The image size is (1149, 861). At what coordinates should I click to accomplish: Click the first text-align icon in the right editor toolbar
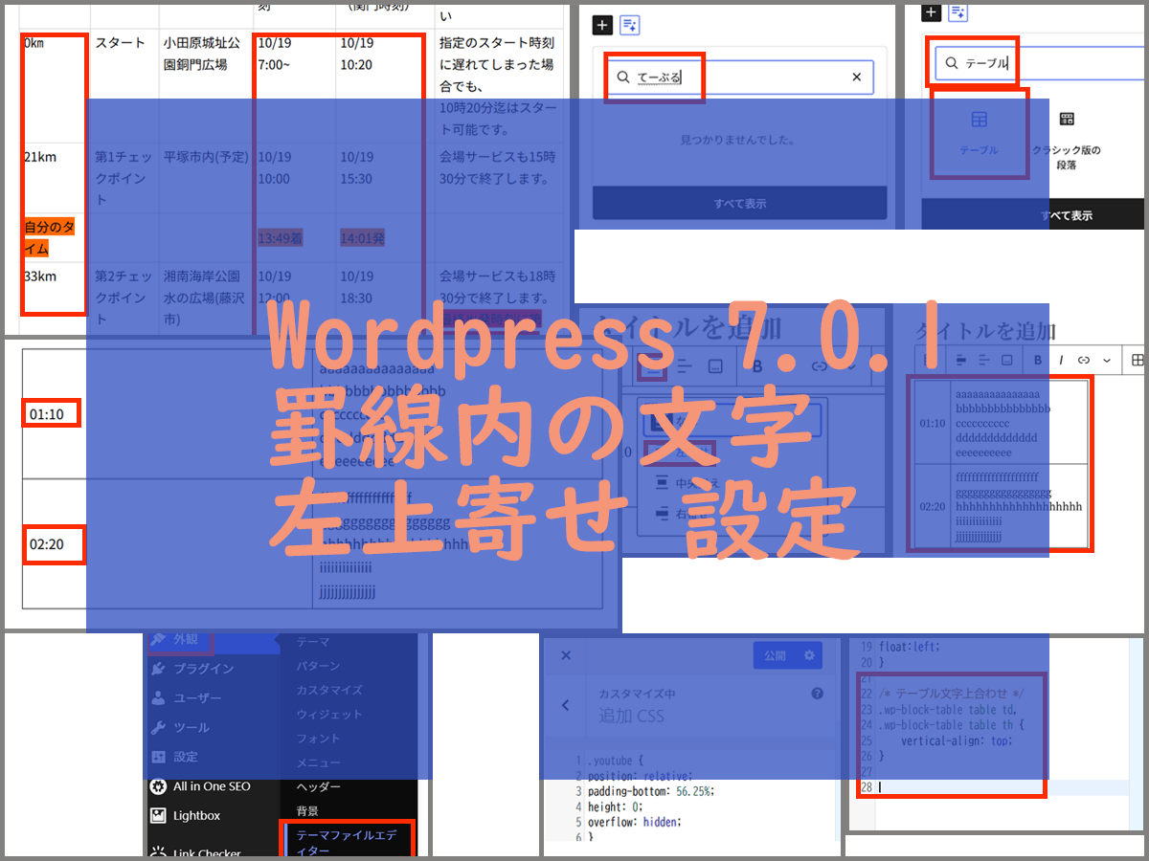tap(961, 360)
